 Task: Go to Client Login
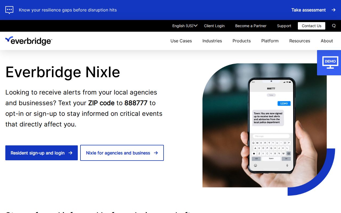pos(214,26)
